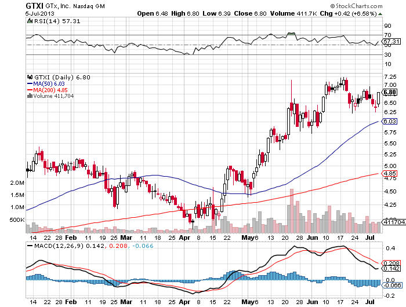
Task: Click the 30 level label on RSI axis
Action: (388, 55)
